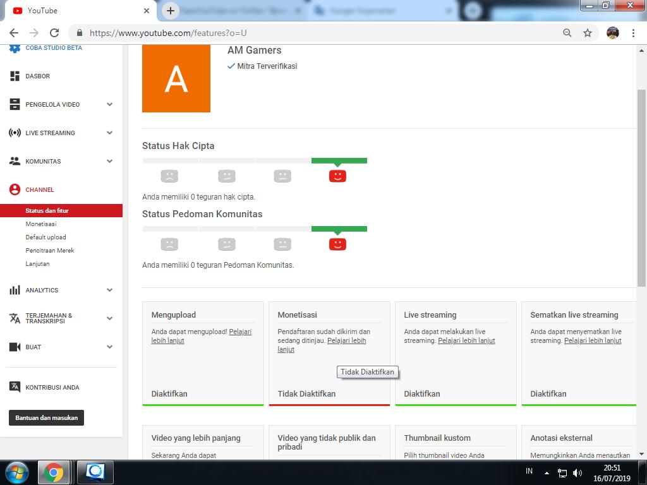Image resolution: width=647 pixels, height=485 pixels.
Task: Click the Thumbnail kustom card title
Action: pyautogui.click(x=437, y=438)
